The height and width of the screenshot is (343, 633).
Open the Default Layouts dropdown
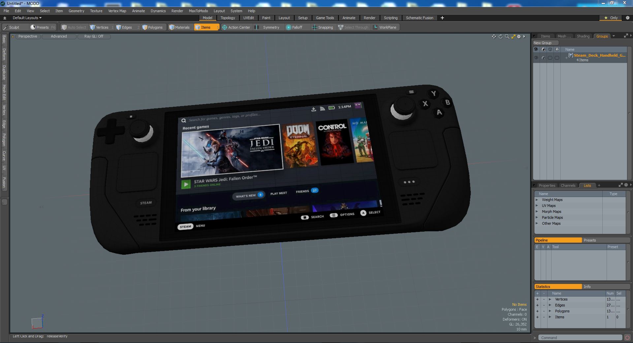point(27,18)
